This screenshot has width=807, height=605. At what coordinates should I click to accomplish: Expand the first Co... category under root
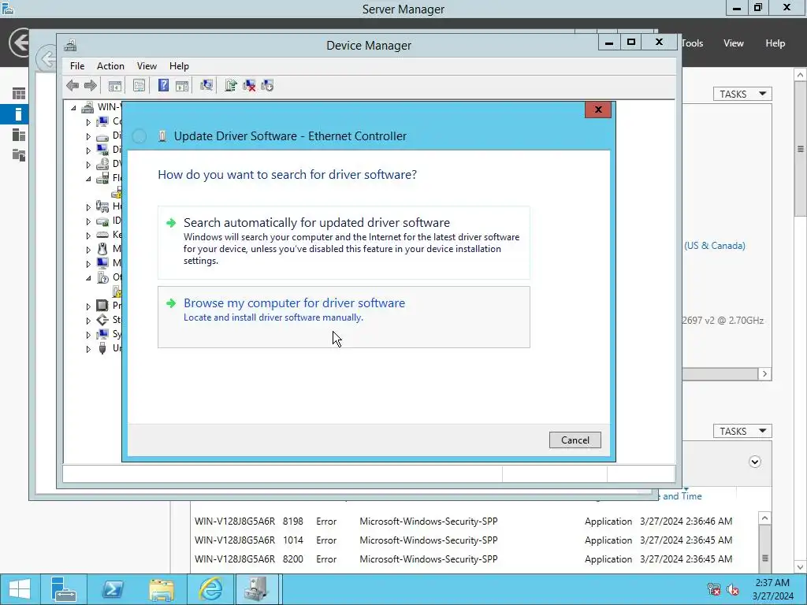point(88,122)
